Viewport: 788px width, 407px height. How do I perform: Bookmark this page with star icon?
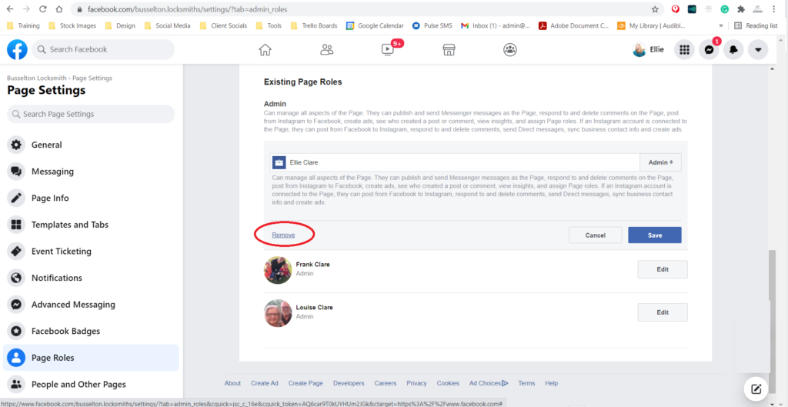[655, 9]
